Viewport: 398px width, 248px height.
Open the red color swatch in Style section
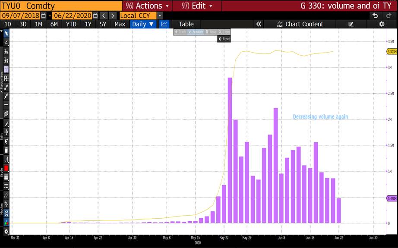pos(6,168)
